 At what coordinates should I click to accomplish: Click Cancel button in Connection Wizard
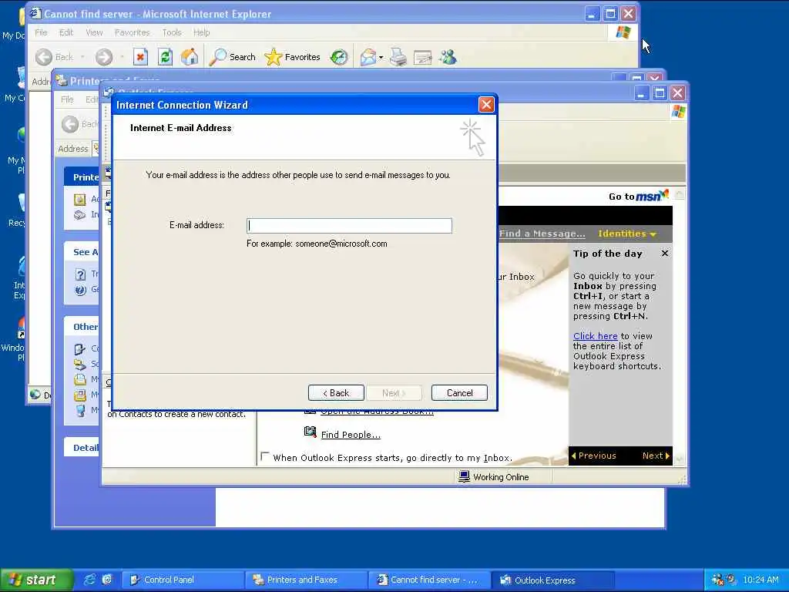(x=459, y=392)
